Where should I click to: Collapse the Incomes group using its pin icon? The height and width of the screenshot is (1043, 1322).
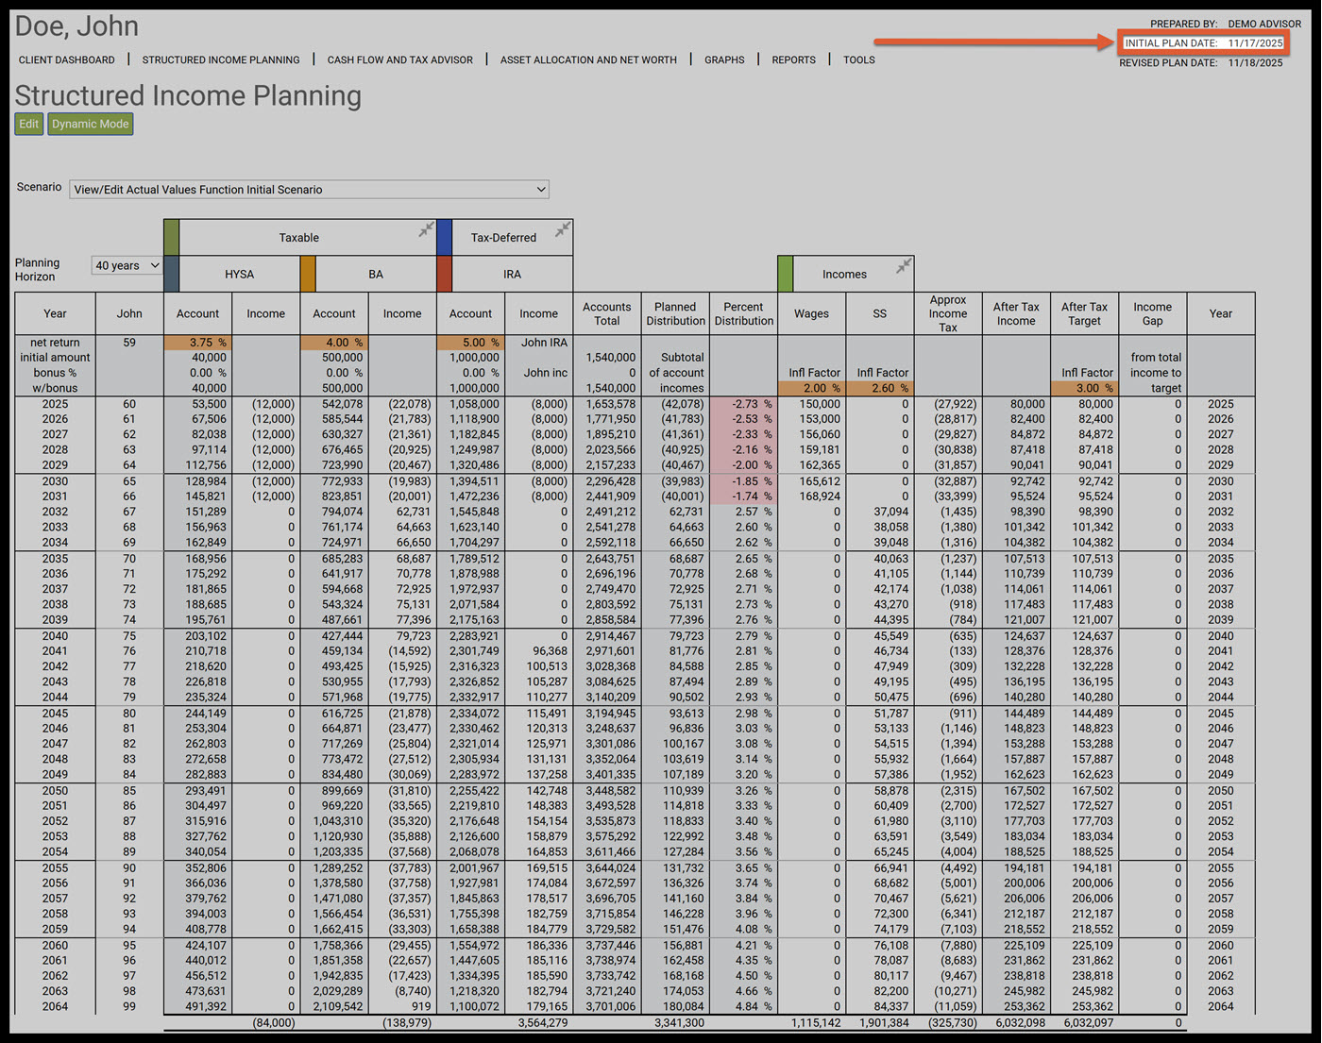coord(904,266)
